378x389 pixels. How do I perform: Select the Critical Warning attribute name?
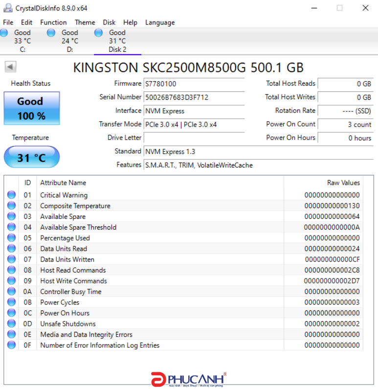[64, 195]
